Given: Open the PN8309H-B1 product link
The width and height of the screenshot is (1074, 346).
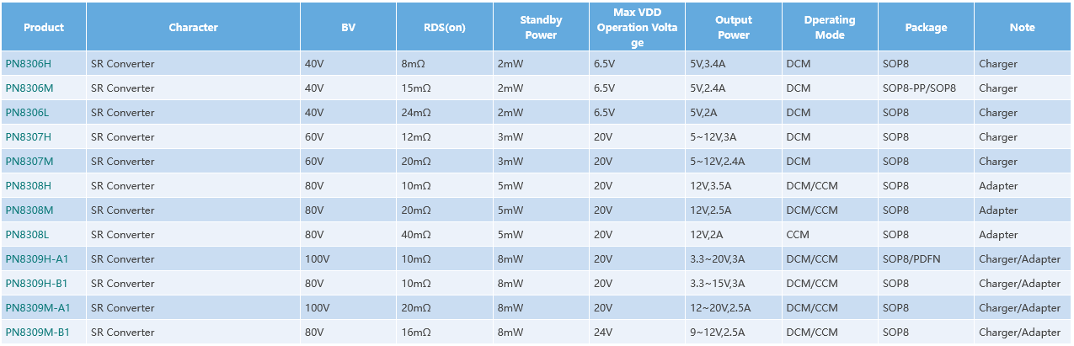Looking at the screenshot, I should [37, 284].
